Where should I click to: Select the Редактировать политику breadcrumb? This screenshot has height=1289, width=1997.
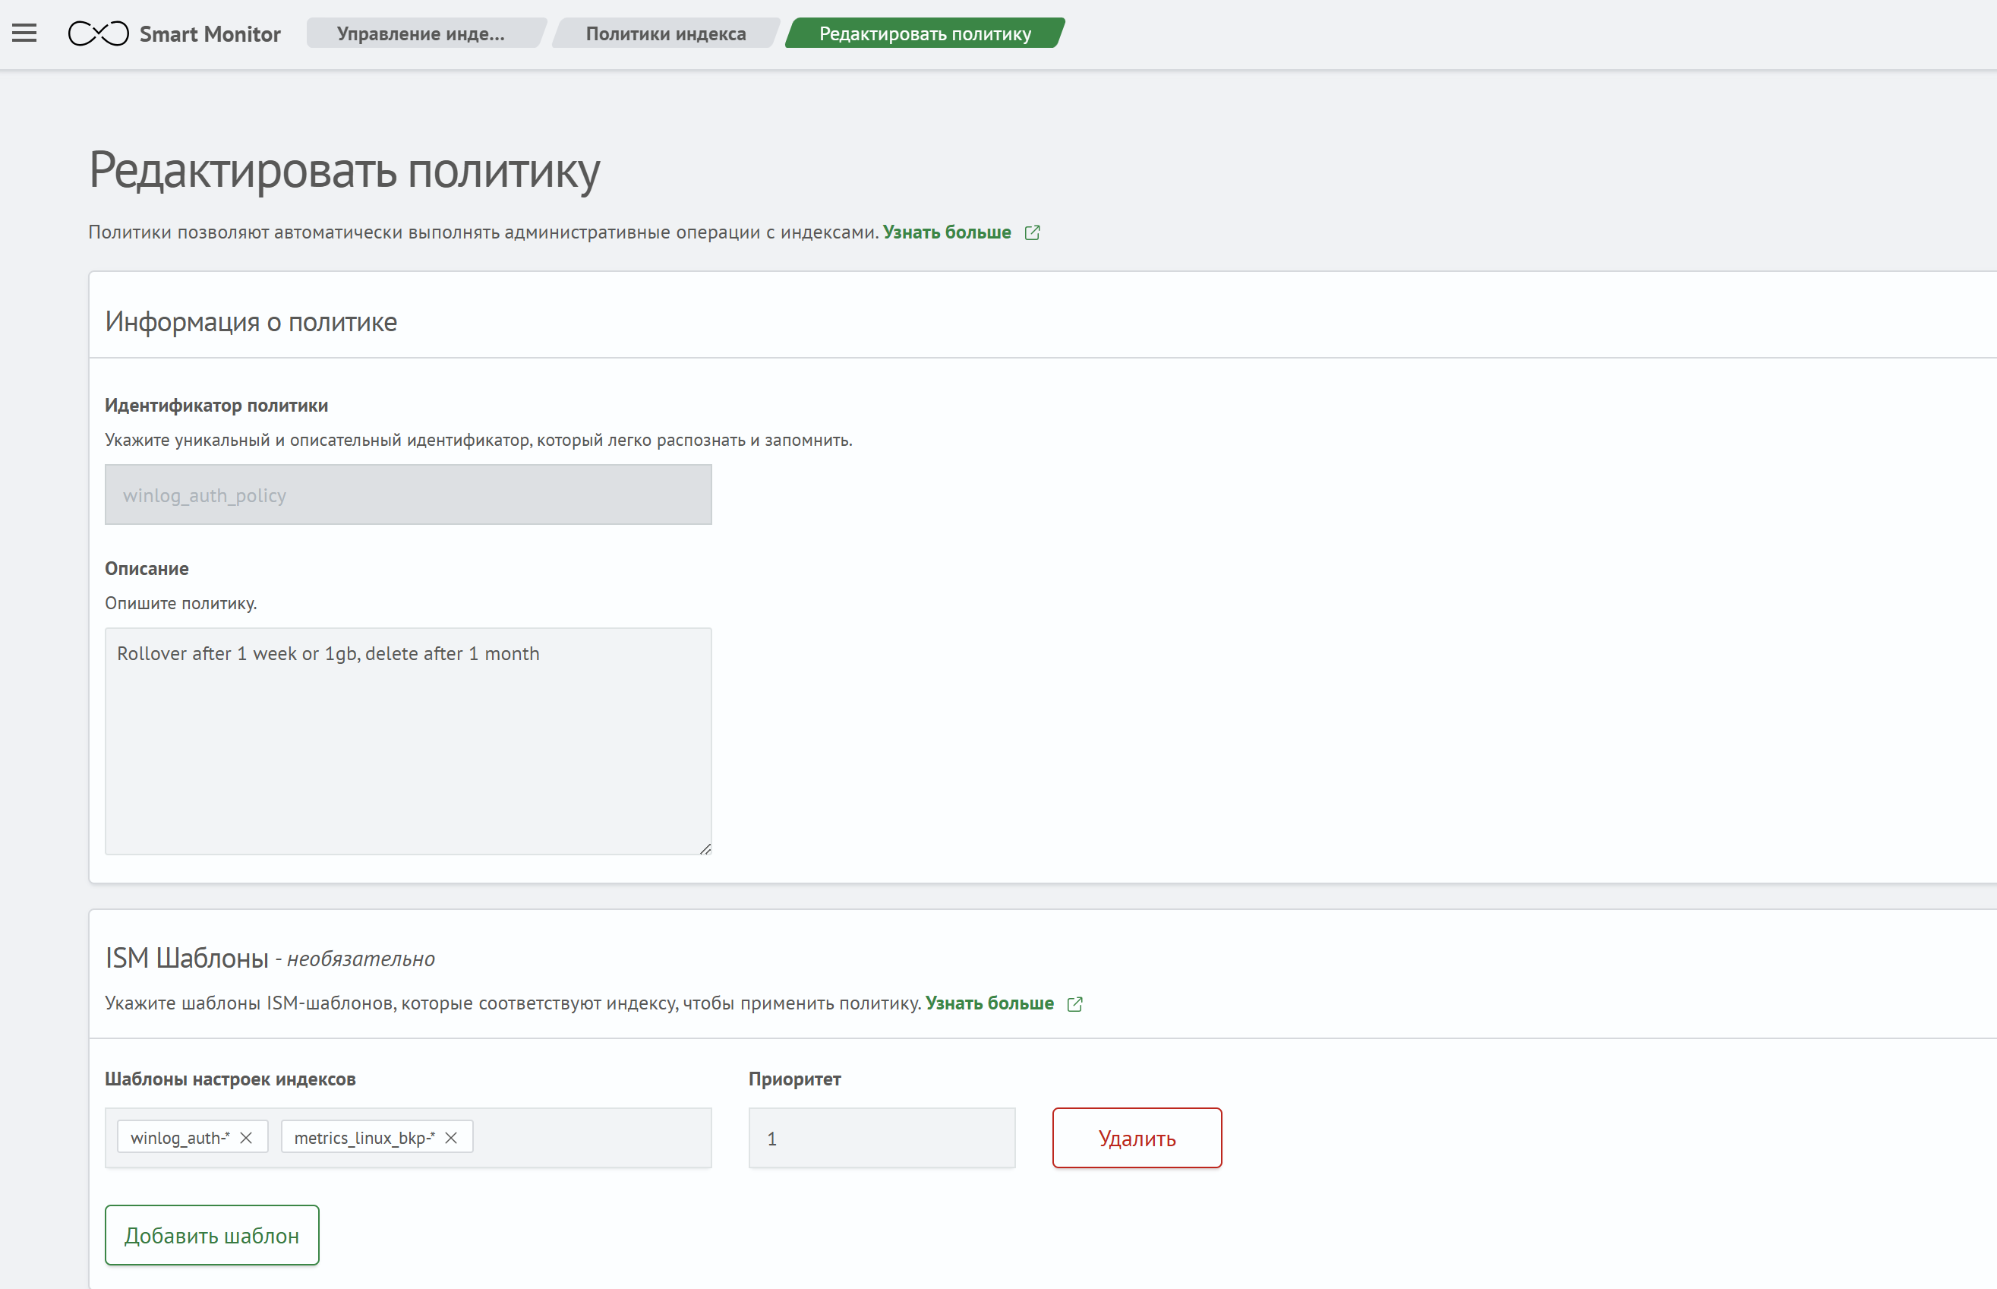[924, 33]
